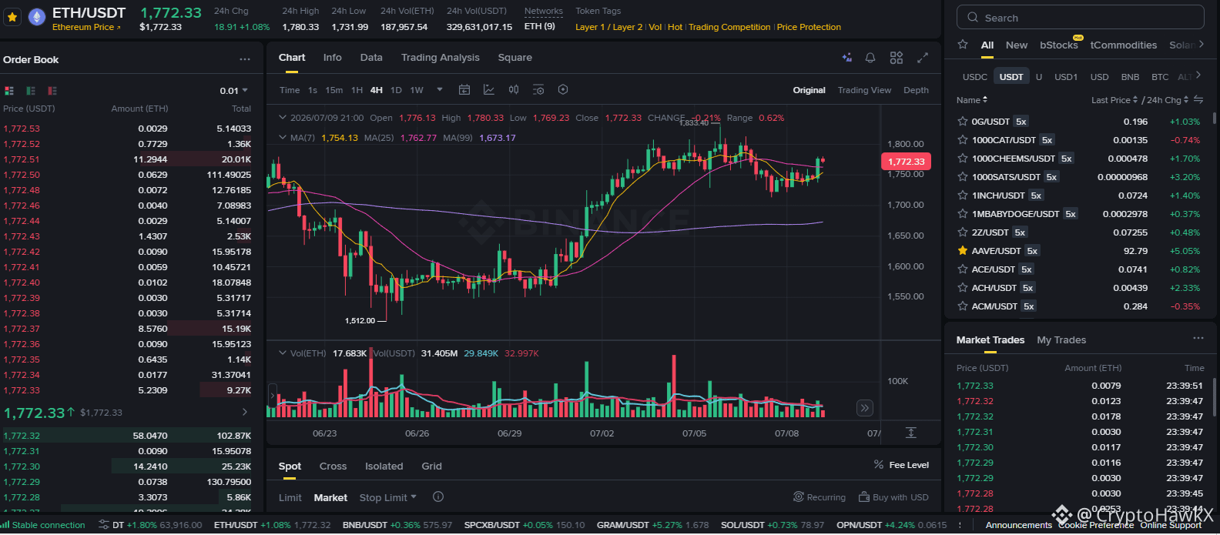Expand order book more arrow beside 1,772.33
The height and width of the screenshot is (535, 1220).
pyautogui.click(x=245, y=413)
